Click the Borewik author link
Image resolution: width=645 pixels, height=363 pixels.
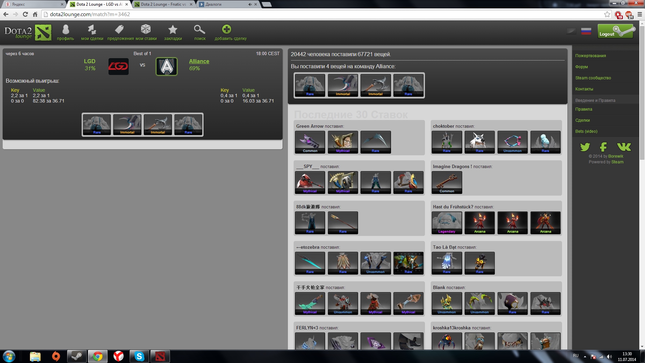pos(615,156)
